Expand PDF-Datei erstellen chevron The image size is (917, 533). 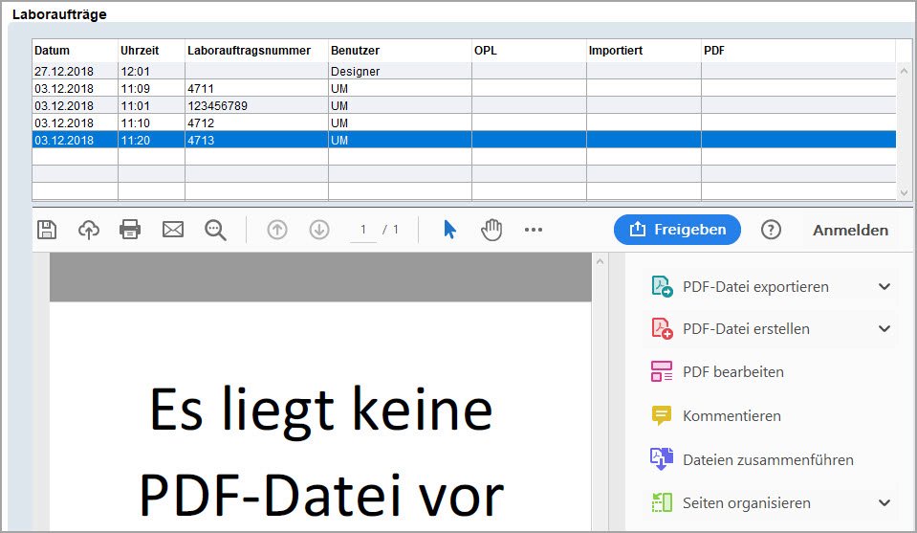pyautogui.click(x=884, y=329)
